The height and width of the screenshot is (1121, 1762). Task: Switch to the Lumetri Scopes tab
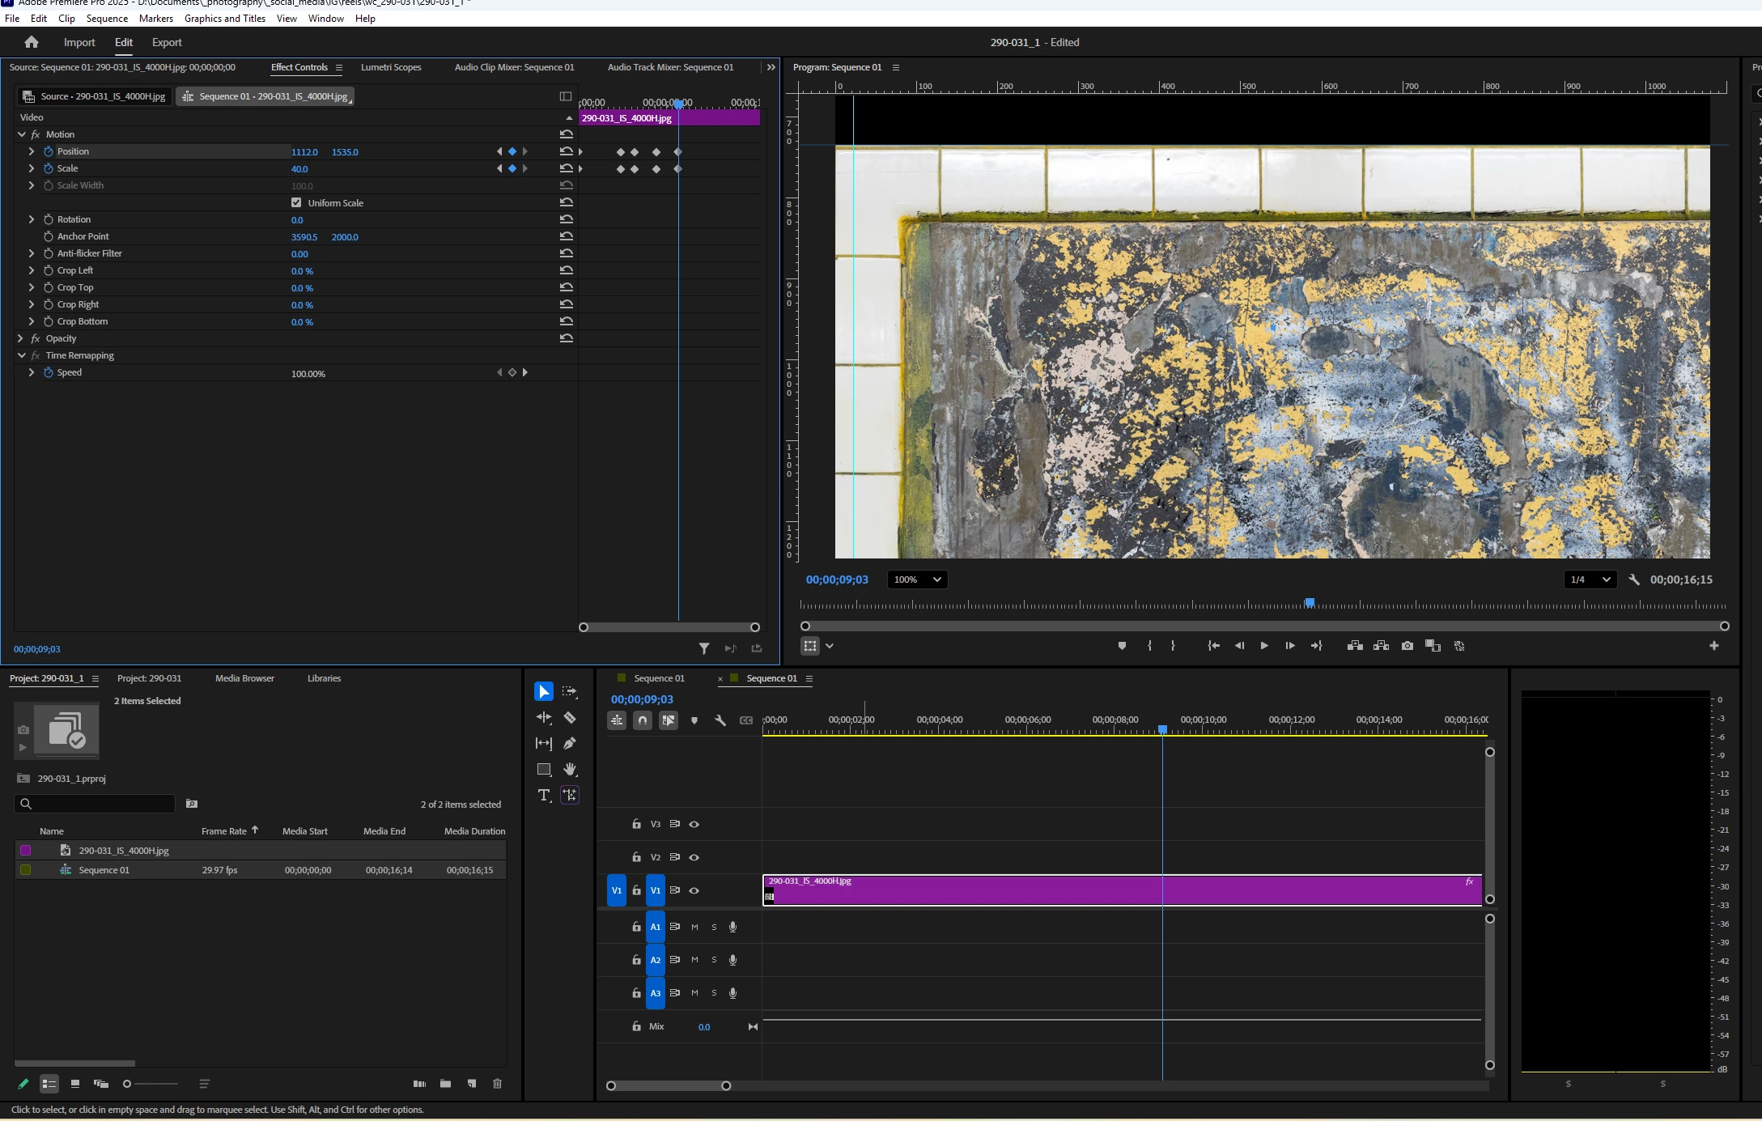click(391, 67)
